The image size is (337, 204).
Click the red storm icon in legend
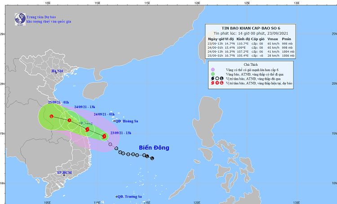click(x=213, y=83)
